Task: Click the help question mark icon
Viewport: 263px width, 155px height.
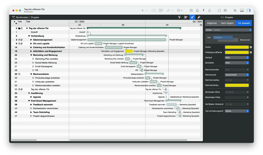Action: [191, 11]
